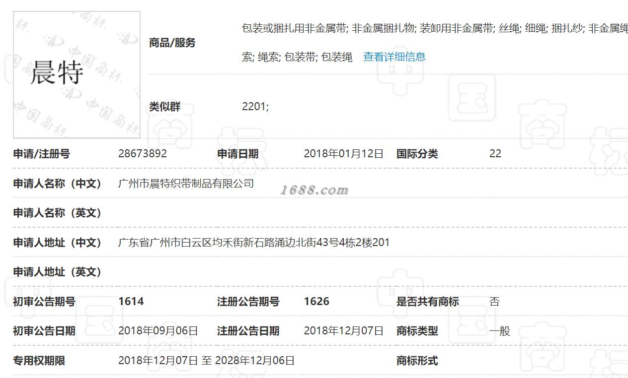Select registration announcement date 2018年12月07日
This screenshot has height=378, width=628.
[x=344, y=331]
